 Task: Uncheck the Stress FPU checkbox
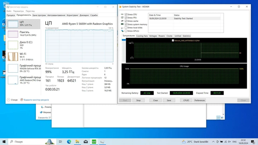click(126, 18)
